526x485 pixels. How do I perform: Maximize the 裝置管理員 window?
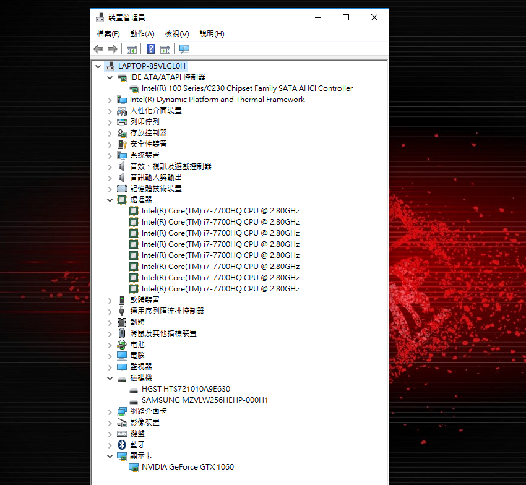coord(346,17)
